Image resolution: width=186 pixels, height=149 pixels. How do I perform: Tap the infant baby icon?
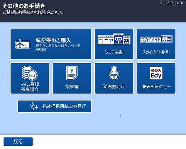[114, 73]
